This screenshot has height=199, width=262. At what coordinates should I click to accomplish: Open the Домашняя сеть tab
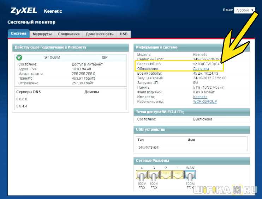[100, 34]
